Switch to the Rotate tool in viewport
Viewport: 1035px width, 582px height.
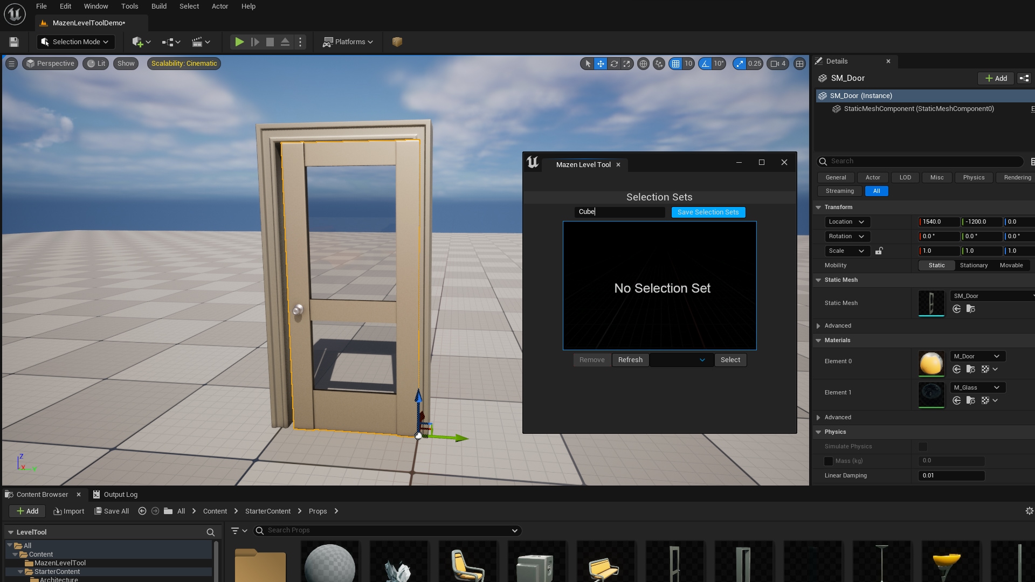click(x=614, y=64)
